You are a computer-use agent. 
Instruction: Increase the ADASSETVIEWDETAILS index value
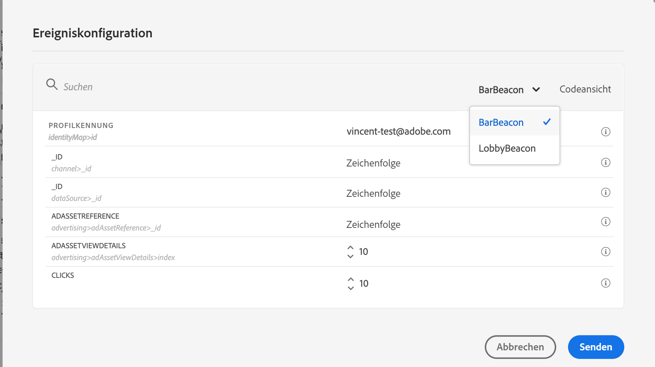(350, 248)
